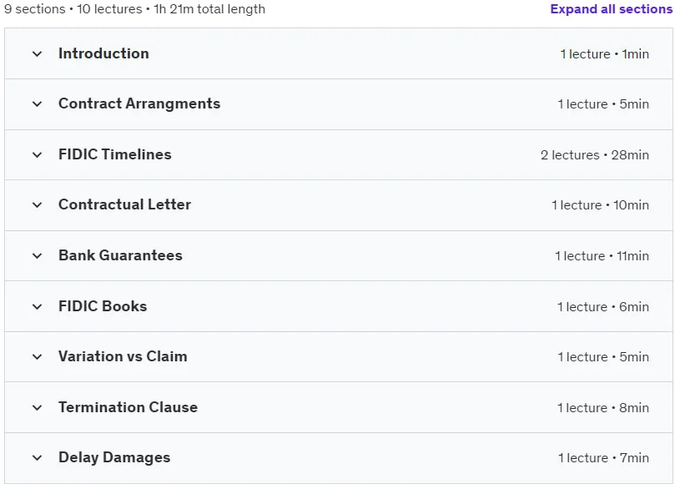Click the Termination Clause chevron icon
This screenshot has height=489, width=675.
coord(38,407)
